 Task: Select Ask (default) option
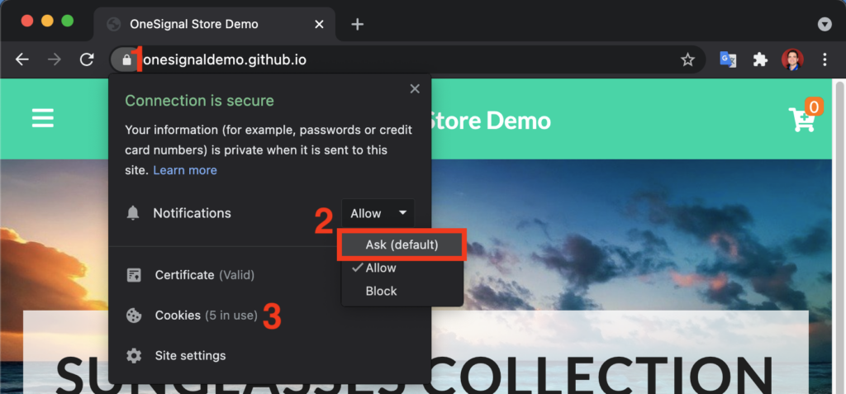(x=402, y=244)
